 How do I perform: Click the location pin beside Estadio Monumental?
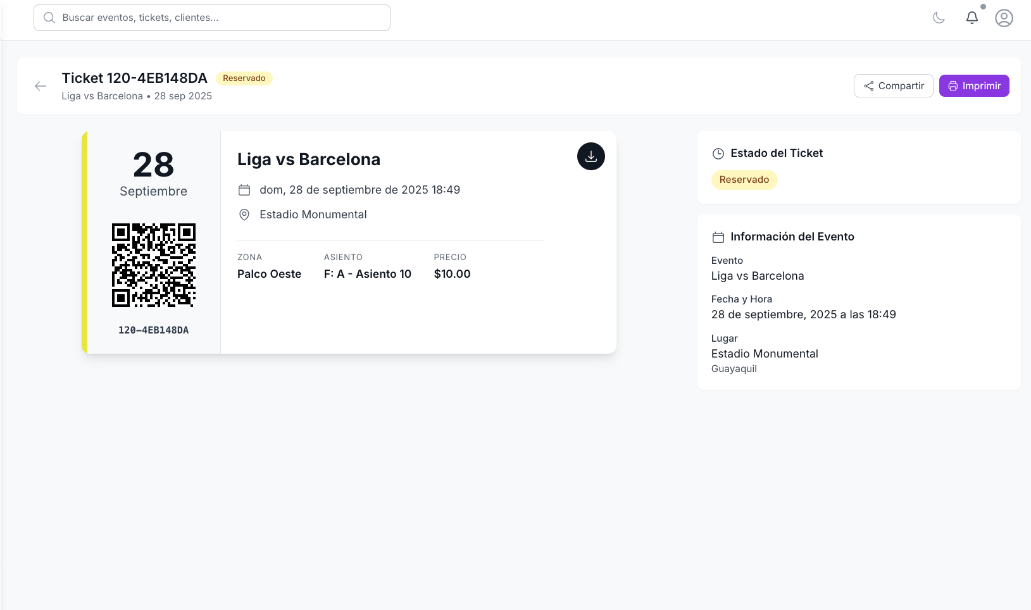[244, 215]
